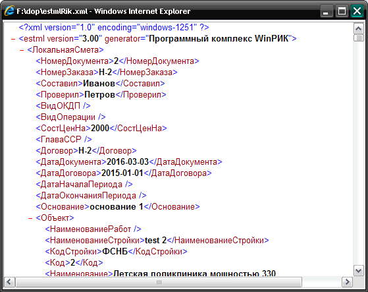This screenshot has width=368, height=292.
Task: Click the horizontal scrollbar right arrow
Action: 347,281
